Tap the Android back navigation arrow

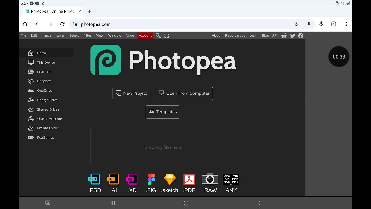click(259, 203)
